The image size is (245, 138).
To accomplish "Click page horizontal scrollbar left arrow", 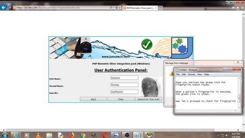I will pos(4,130).
